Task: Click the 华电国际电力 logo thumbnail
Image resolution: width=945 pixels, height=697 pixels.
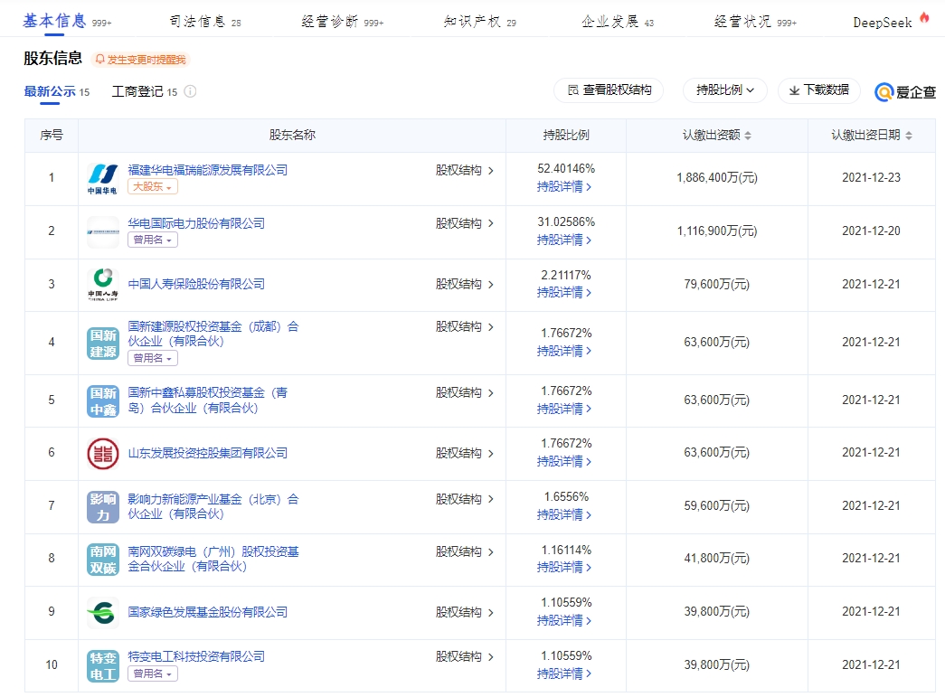Action: click(102, 232)
